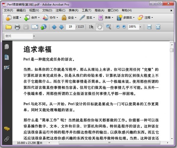Open the 工具(T) menu
This screenshot has width=177, height=148.
point(86,10)
